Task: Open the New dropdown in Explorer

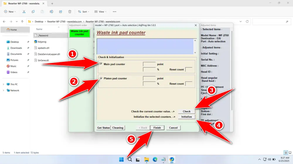Action: tap(10, 12)
